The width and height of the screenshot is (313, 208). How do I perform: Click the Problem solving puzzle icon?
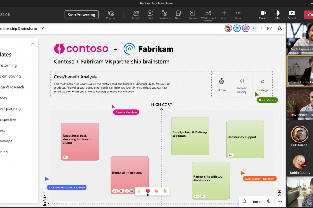tap(242, 81)
